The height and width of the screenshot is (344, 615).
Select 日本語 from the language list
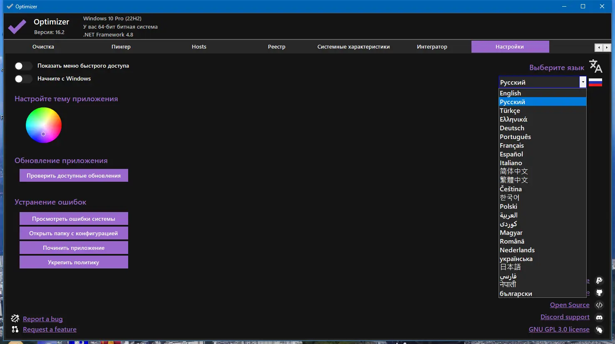click(x=543, y=267)
